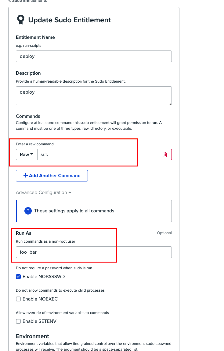Viewport: 224px width, 351px height.
Task: Select the Run As user field
Action: pos(94,252)
